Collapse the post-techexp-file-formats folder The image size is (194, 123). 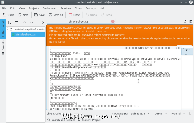8,29
